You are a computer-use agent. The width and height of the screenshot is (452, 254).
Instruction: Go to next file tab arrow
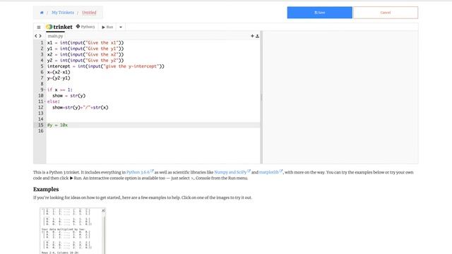[x=40, y=36]
